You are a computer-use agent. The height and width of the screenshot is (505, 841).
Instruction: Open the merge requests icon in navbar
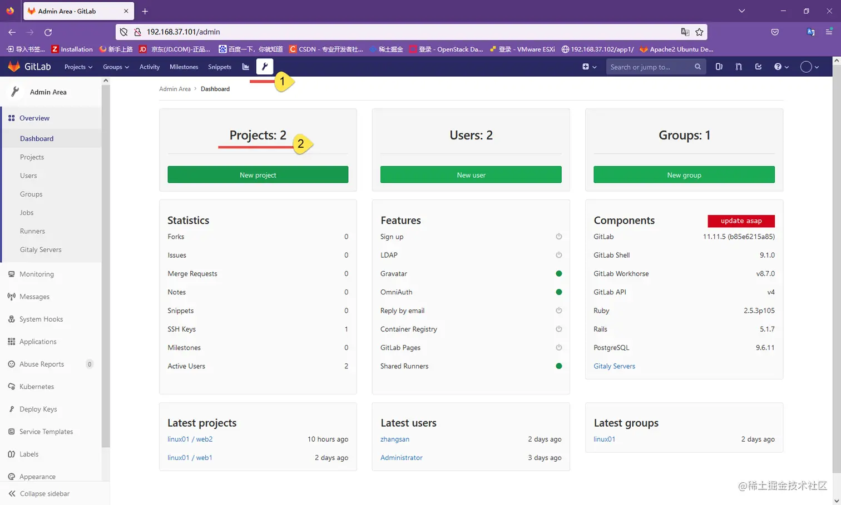[x=739, y=67]
